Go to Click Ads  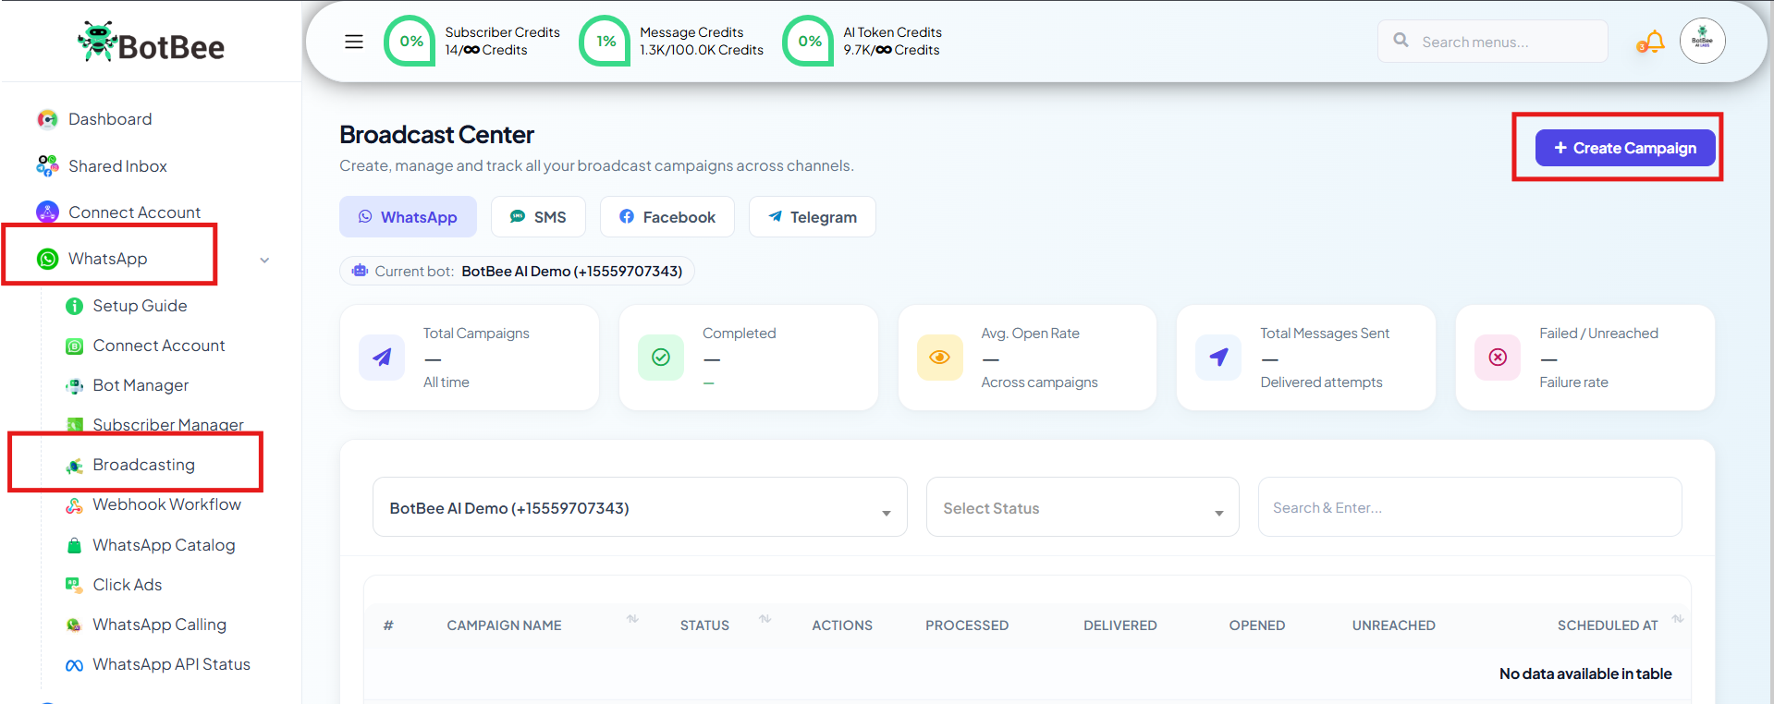pos(128,585)
